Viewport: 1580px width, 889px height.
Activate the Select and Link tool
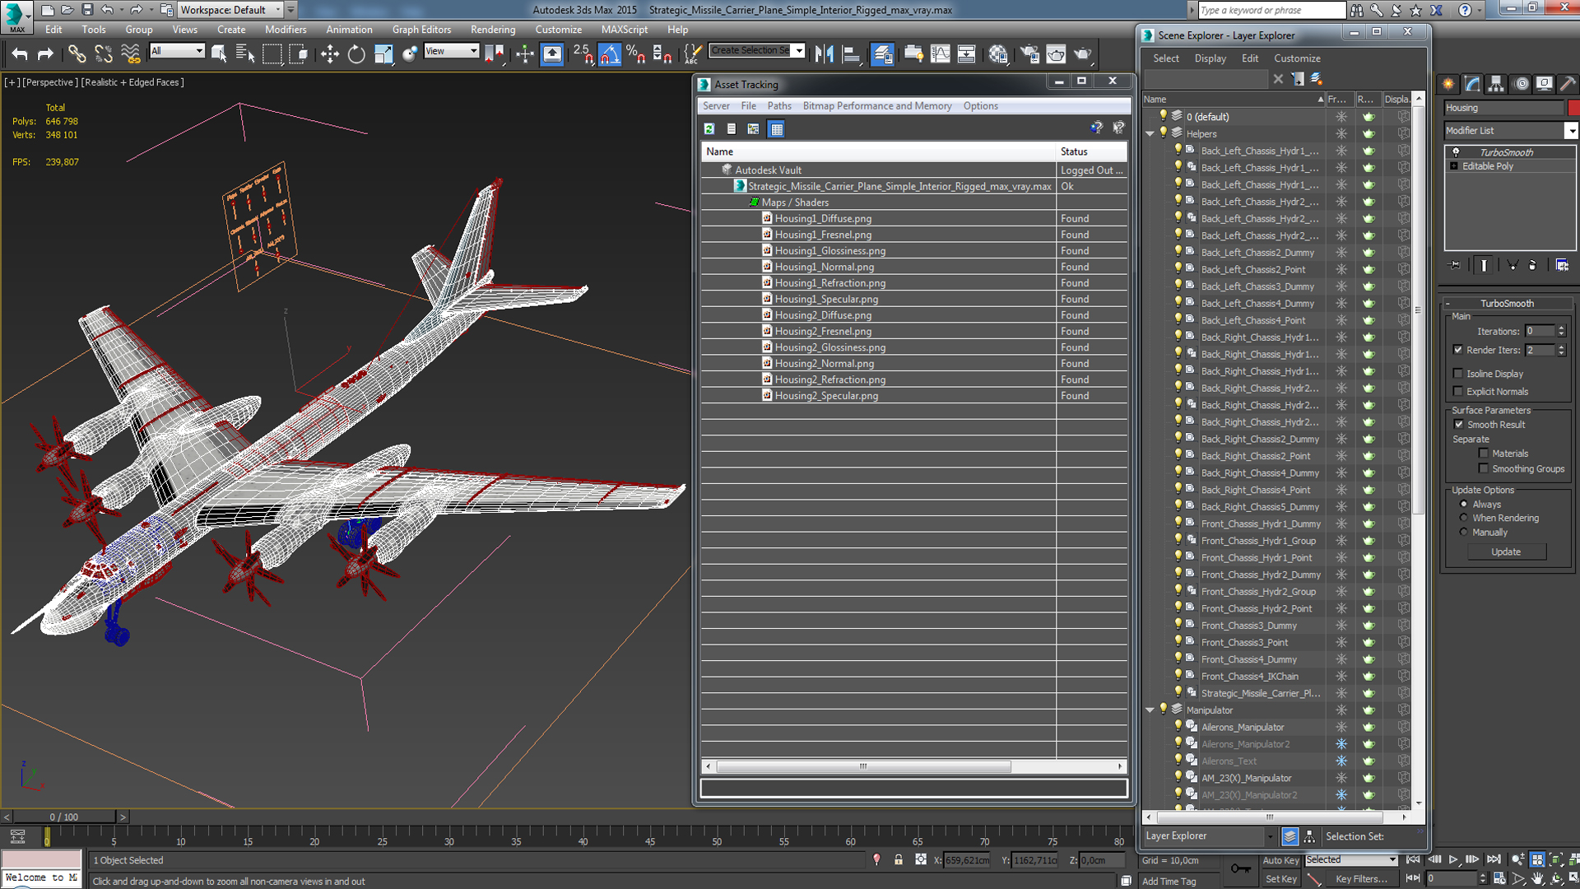click(x=77, y=54)
